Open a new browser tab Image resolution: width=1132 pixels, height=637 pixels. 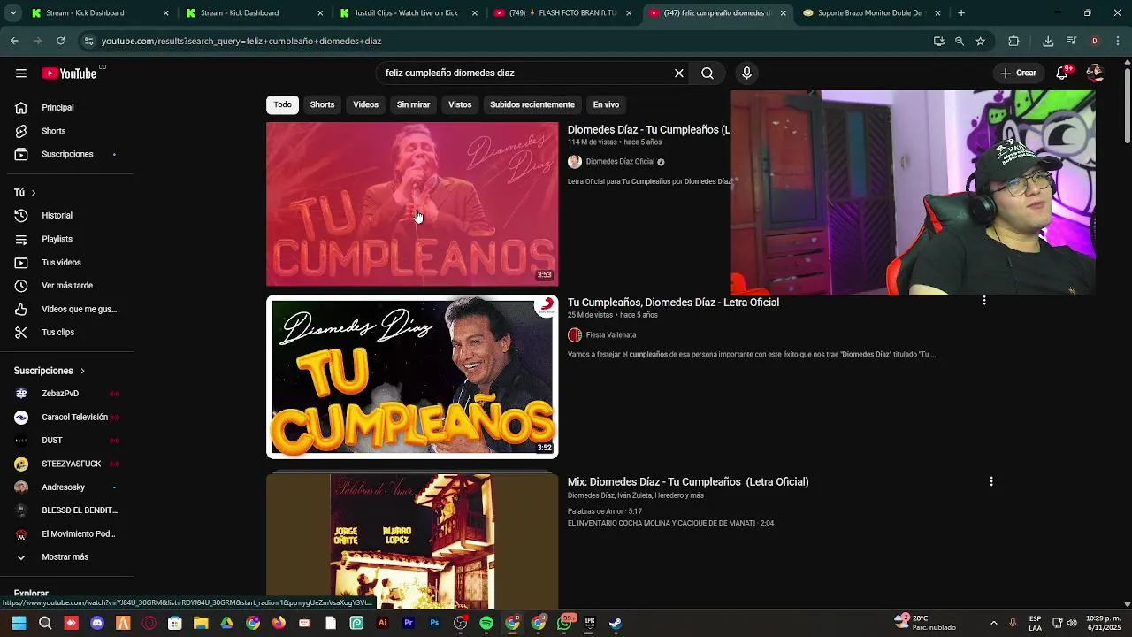[961, 13]
